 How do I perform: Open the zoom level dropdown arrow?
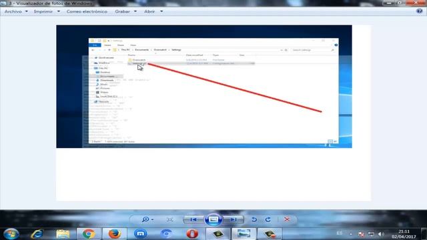coord(152,219)
